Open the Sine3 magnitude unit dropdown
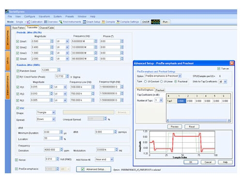 tap(67, 53)
